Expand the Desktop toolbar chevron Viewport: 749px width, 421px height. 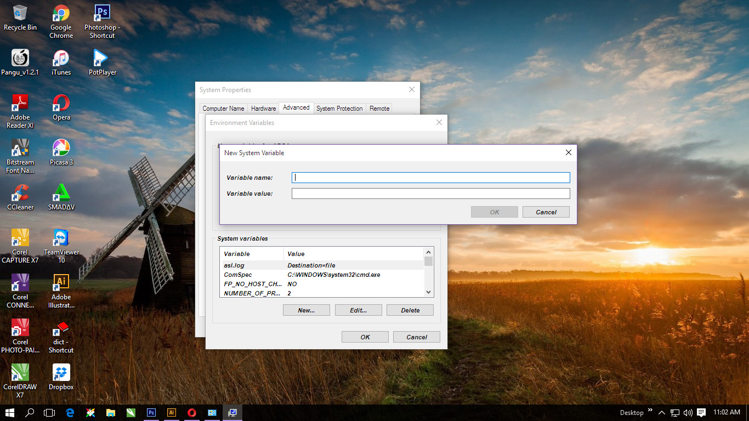pyautogui.click(x=650, y=410)
